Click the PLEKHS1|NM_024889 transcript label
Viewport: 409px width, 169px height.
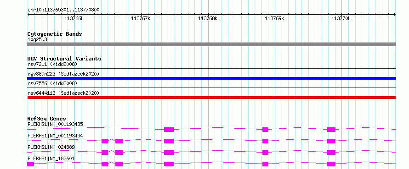pos(51,147)
